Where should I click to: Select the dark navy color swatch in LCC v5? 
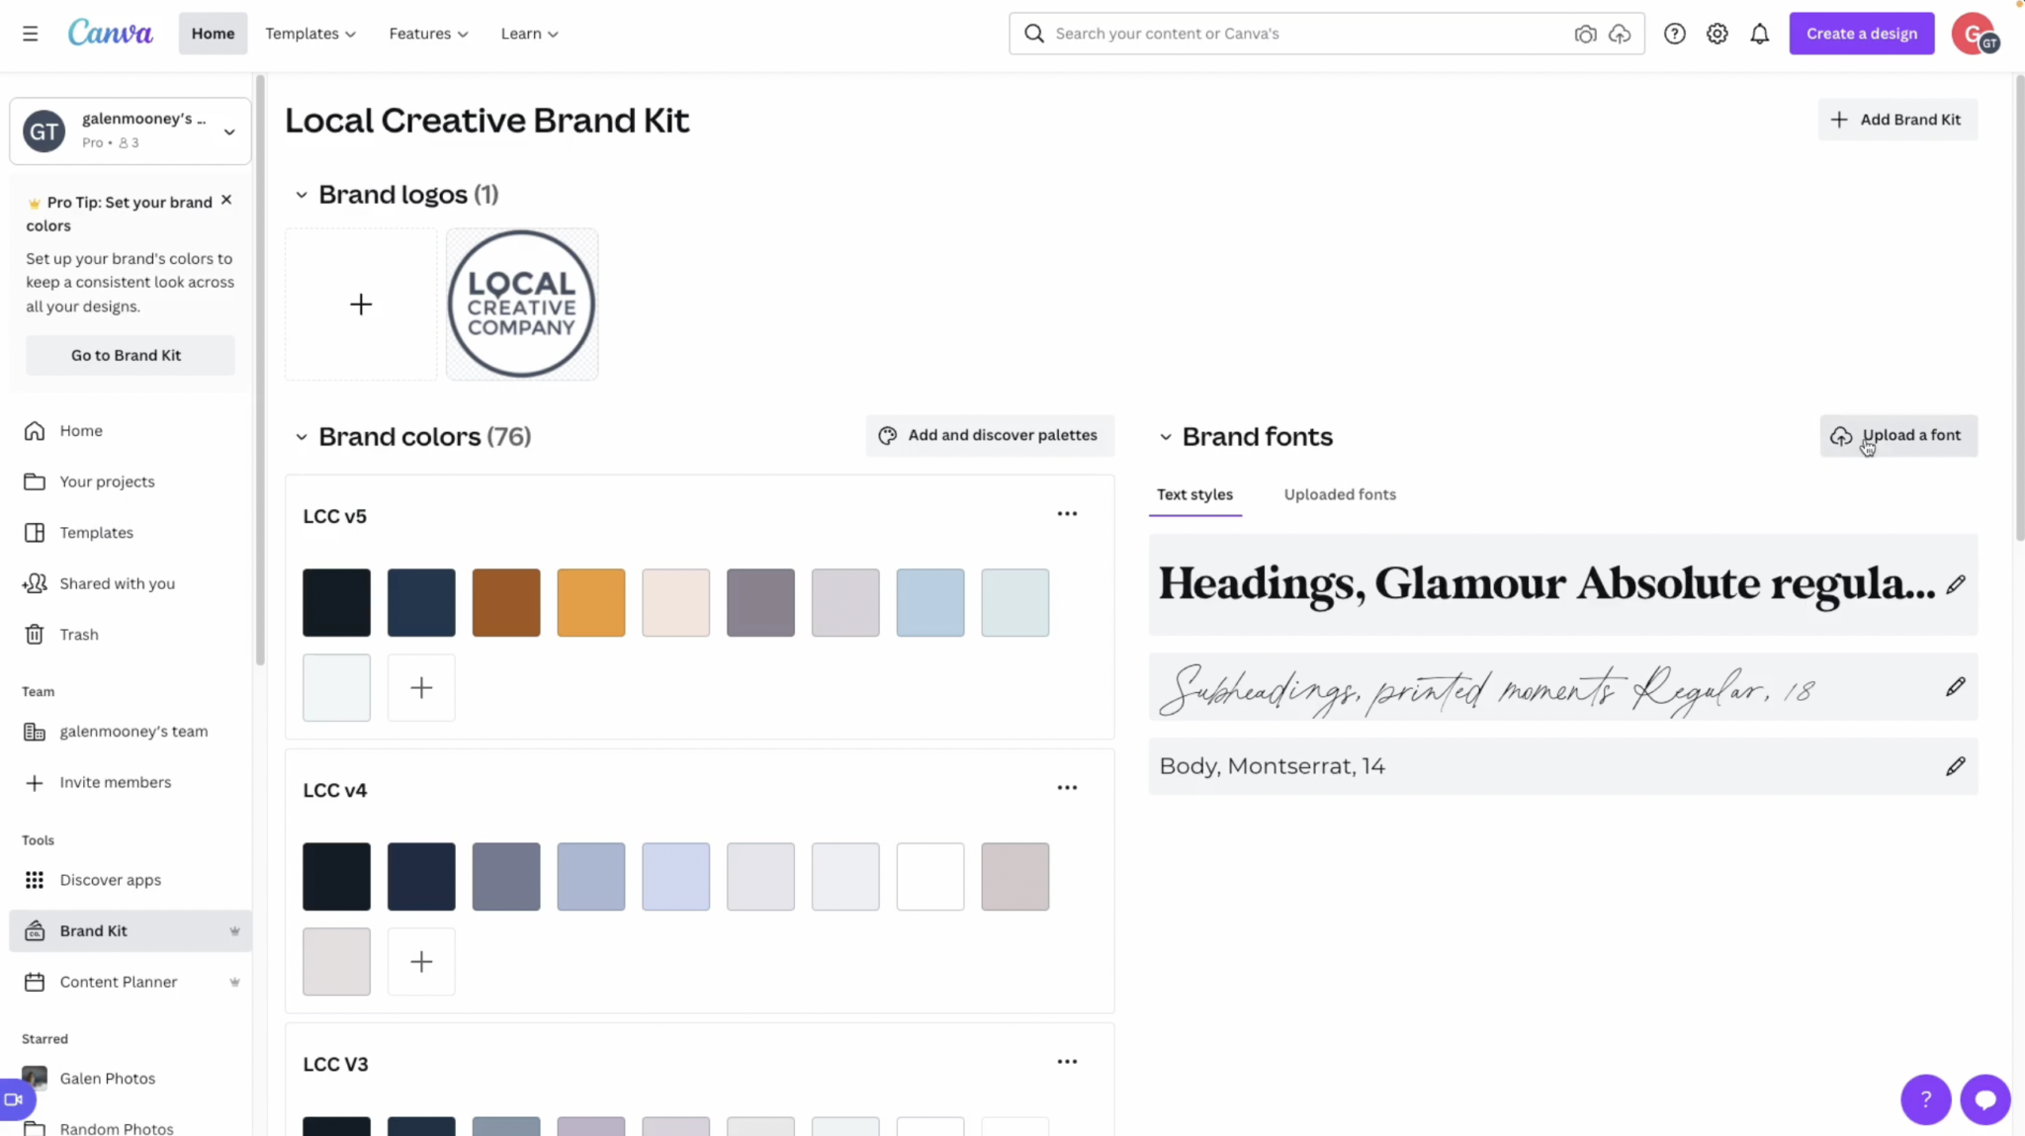[421, 601]
